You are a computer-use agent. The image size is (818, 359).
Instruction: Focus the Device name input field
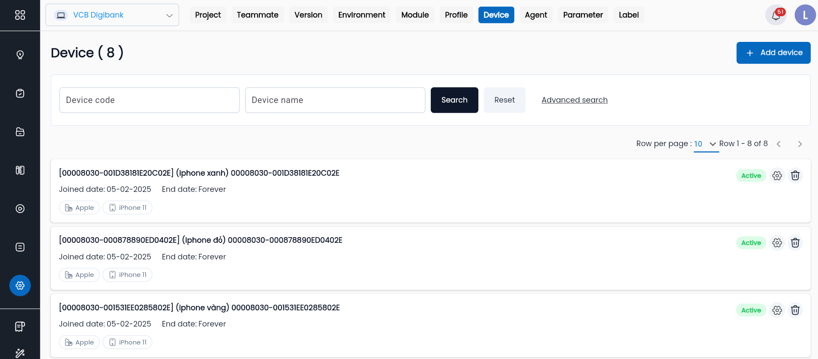[335, 100]
